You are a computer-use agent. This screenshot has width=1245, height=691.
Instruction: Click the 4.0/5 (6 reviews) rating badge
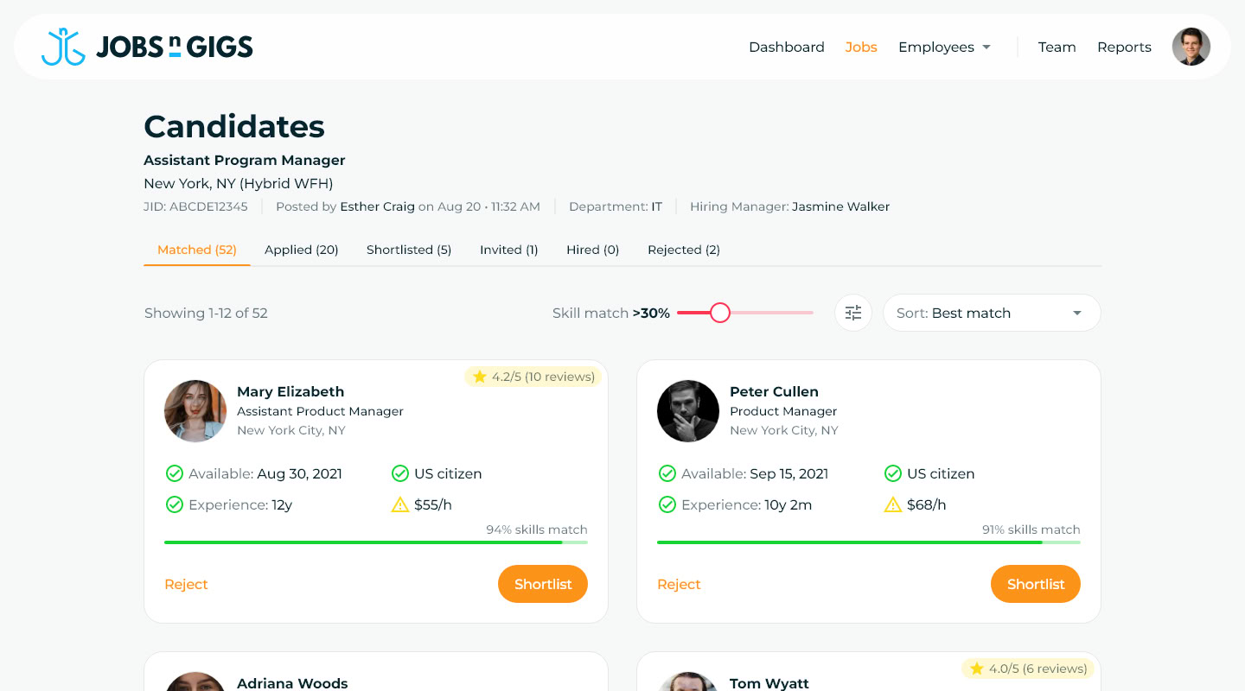[1028, 669]
